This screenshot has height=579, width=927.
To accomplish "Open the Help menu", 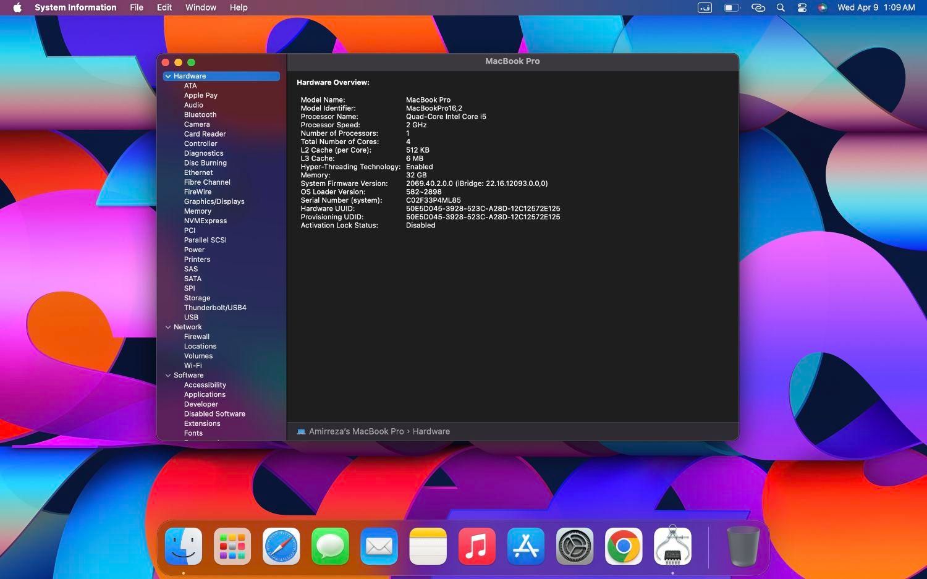I will (x=239, y=7).
